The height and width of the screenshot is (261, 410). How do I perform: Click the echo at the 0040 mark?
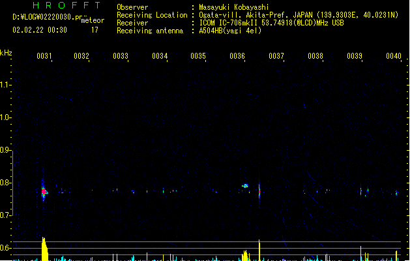coord(396,193)
